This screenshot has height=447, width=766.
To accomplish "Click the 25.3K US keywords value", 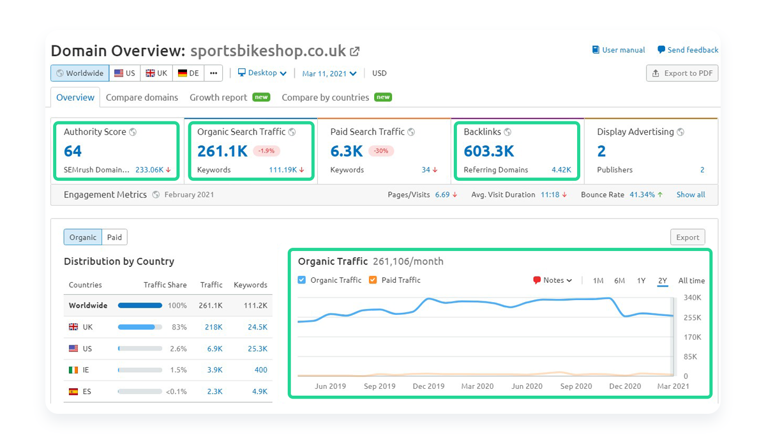I will 257,349.
